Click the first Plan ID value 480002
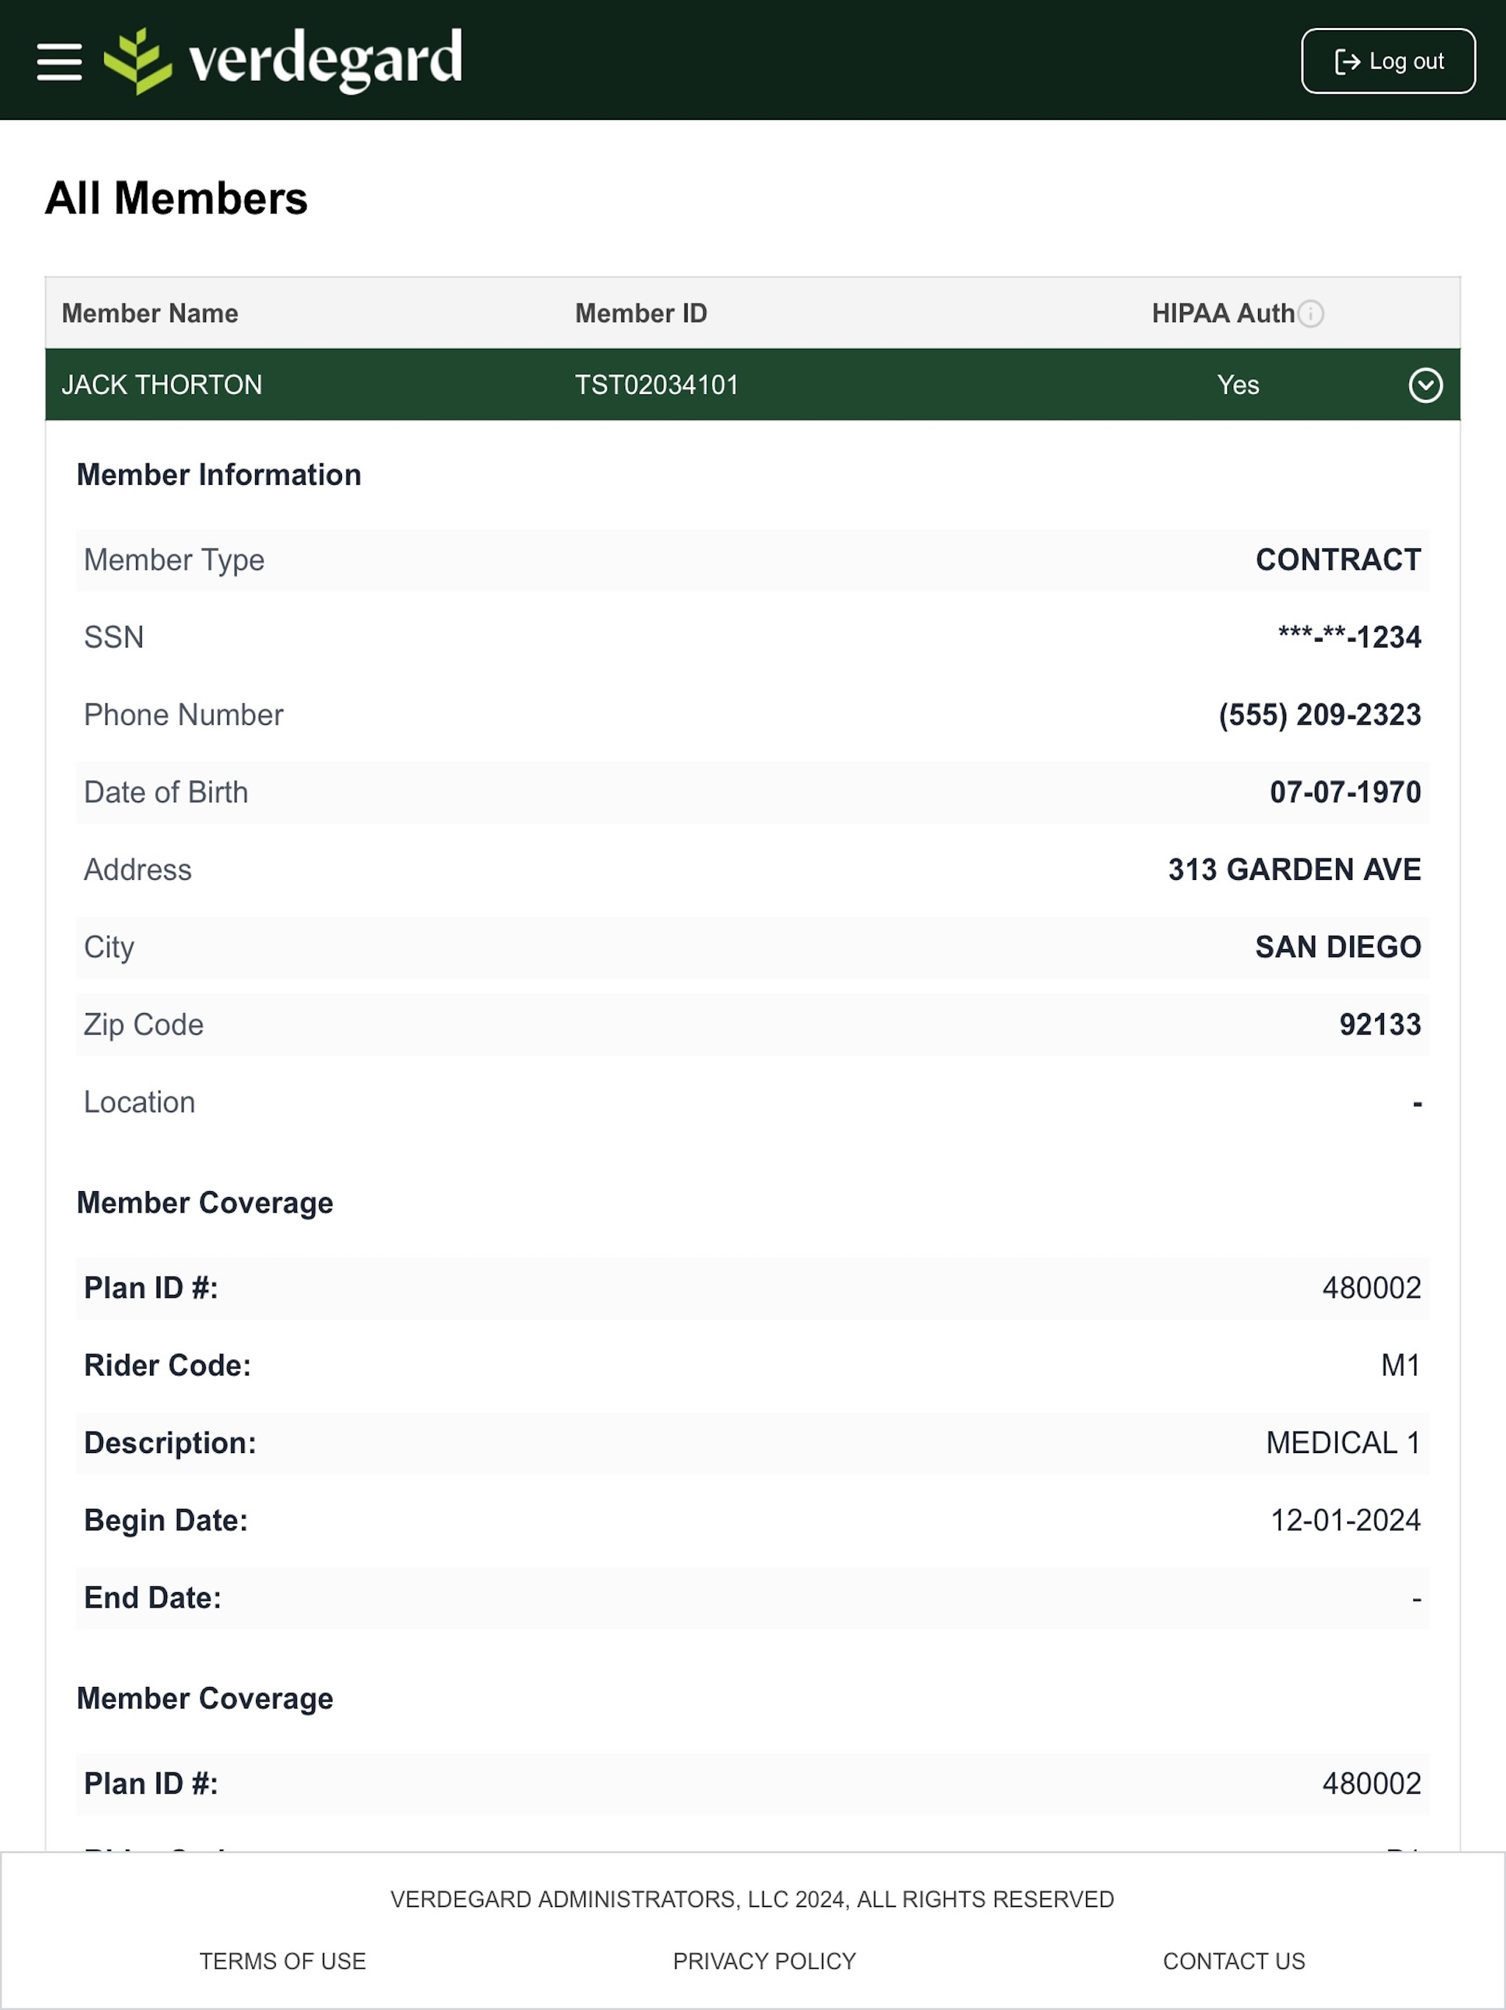Screen dimensions: 1506x2010 1371,1288
